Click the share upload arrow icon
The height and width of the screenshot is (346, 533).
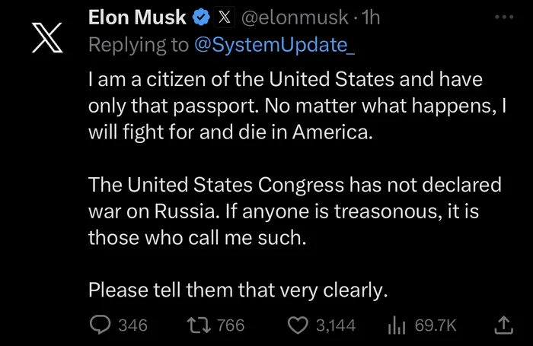click(503, 325)
